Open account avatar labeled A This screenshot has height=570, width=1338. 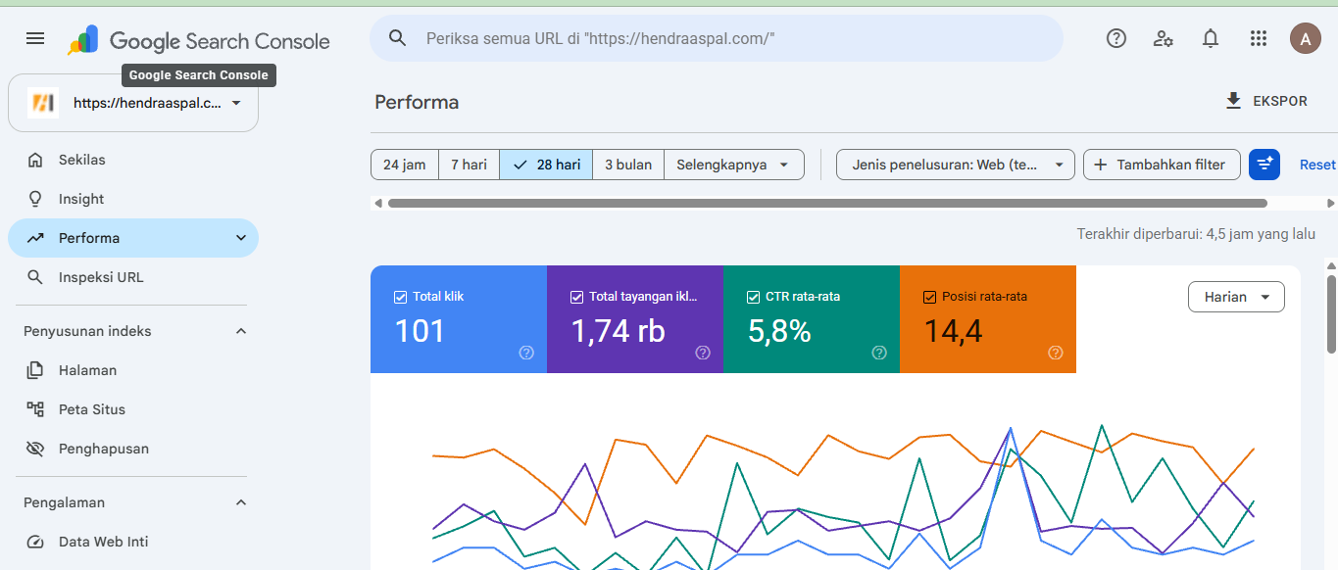point(1306,38)
